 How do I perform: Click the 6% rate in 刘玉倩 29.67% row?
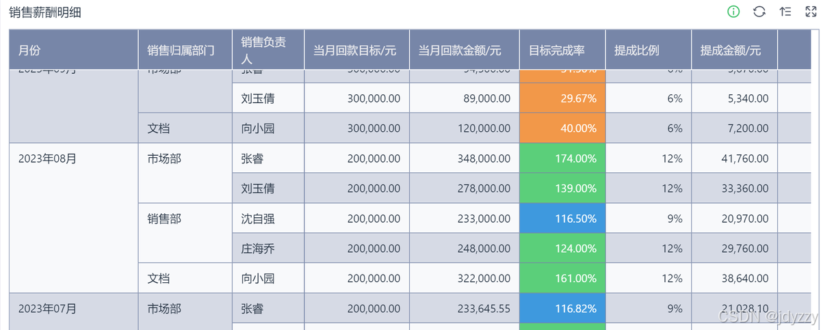pos(649,98)
